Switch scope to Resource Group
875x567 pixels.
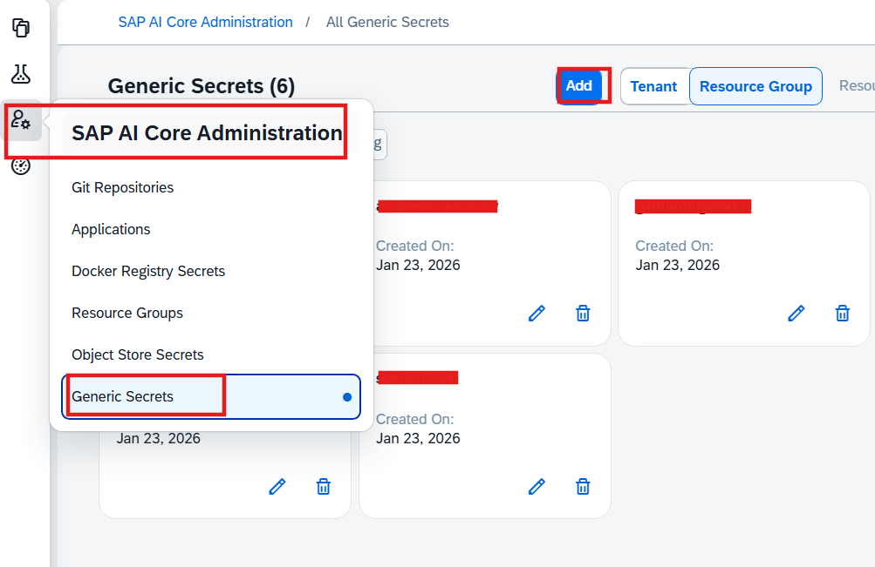click(x=755, y=86)
